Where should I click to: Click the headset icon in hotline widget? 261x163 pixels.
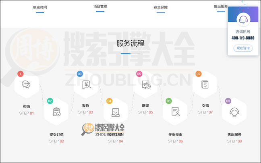(243, 19)
